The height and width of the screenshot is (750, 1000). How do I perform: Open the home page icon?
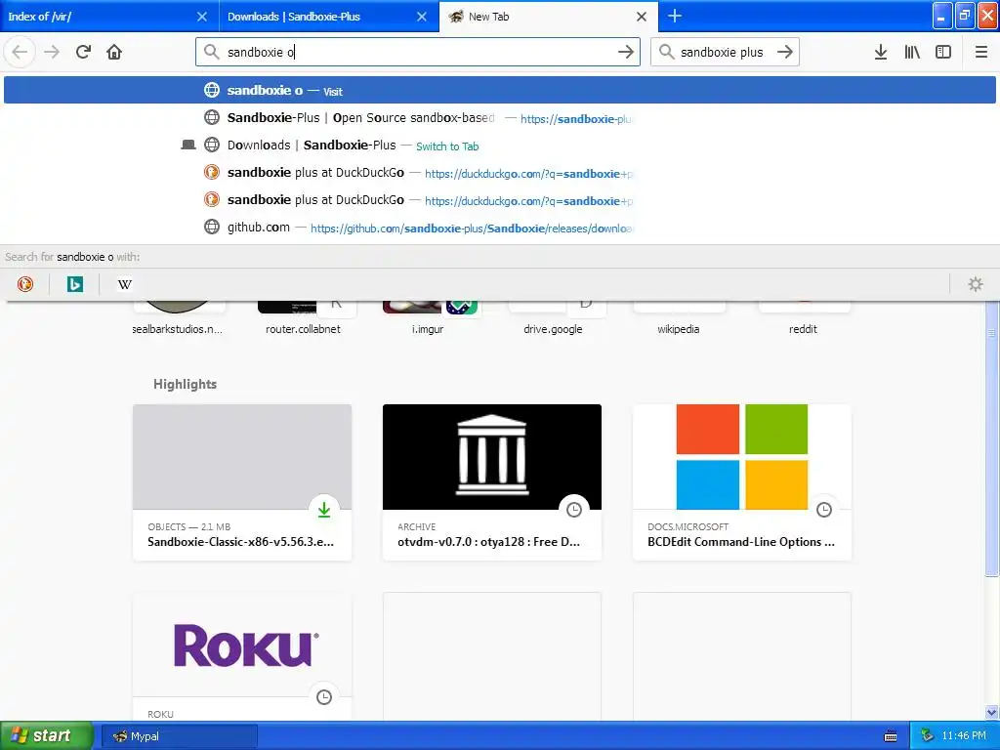[114, 52]
